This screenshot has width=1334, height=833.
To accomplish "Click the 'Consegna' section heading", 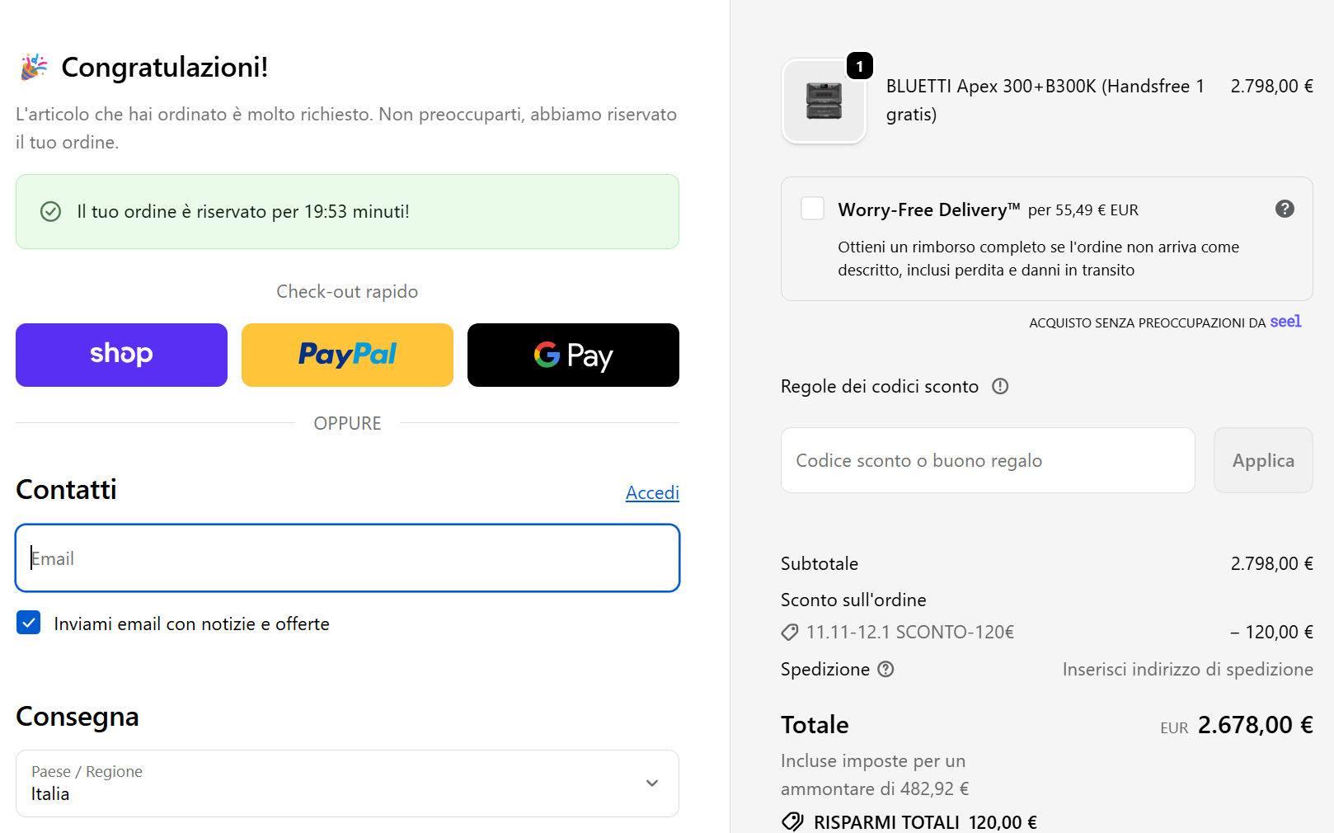I will click(78, 717).
